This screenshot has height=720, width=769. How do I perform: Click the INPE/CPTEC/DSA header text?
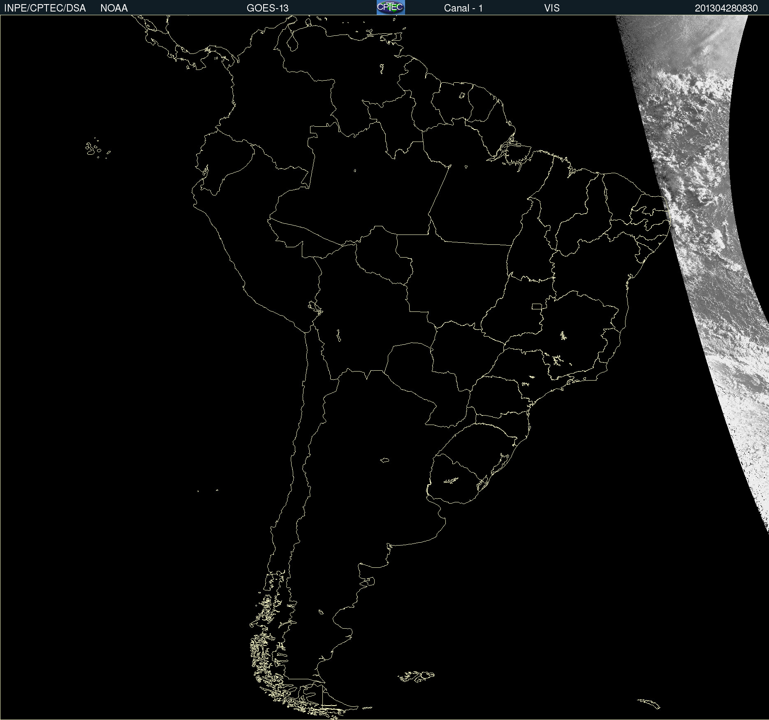pyautogui.click(x=45, y=8)
